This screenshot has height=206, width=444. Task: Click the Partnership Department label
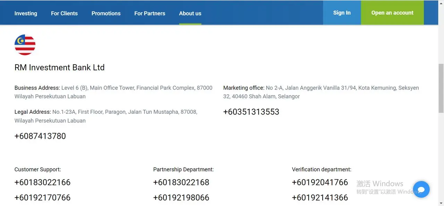(183, 169)
